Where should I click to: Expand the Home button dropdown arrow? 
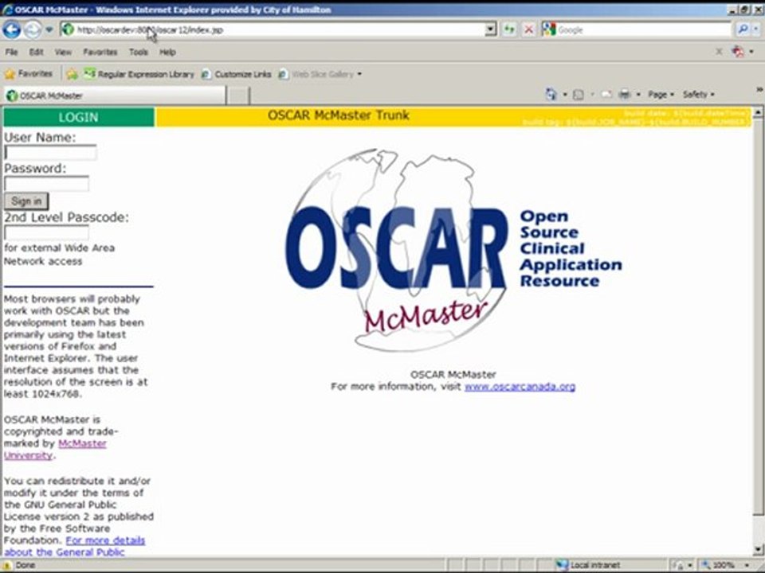565,94
